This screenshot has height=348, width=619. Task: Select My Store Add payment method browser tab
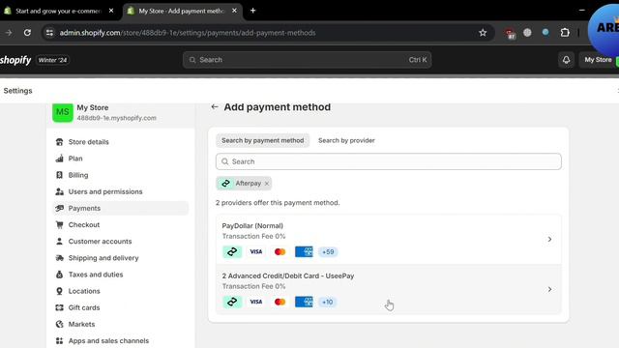point(182,11)
